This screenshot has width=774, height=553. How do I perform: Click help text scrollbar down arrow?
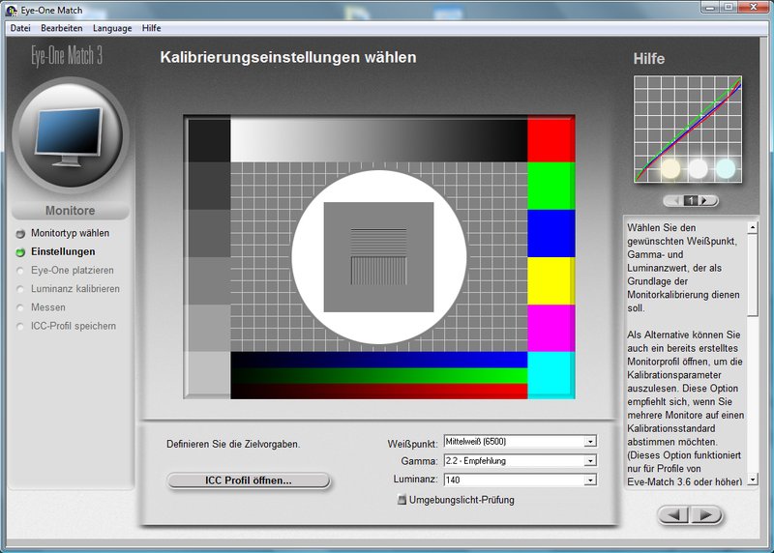tap(753, 479)
